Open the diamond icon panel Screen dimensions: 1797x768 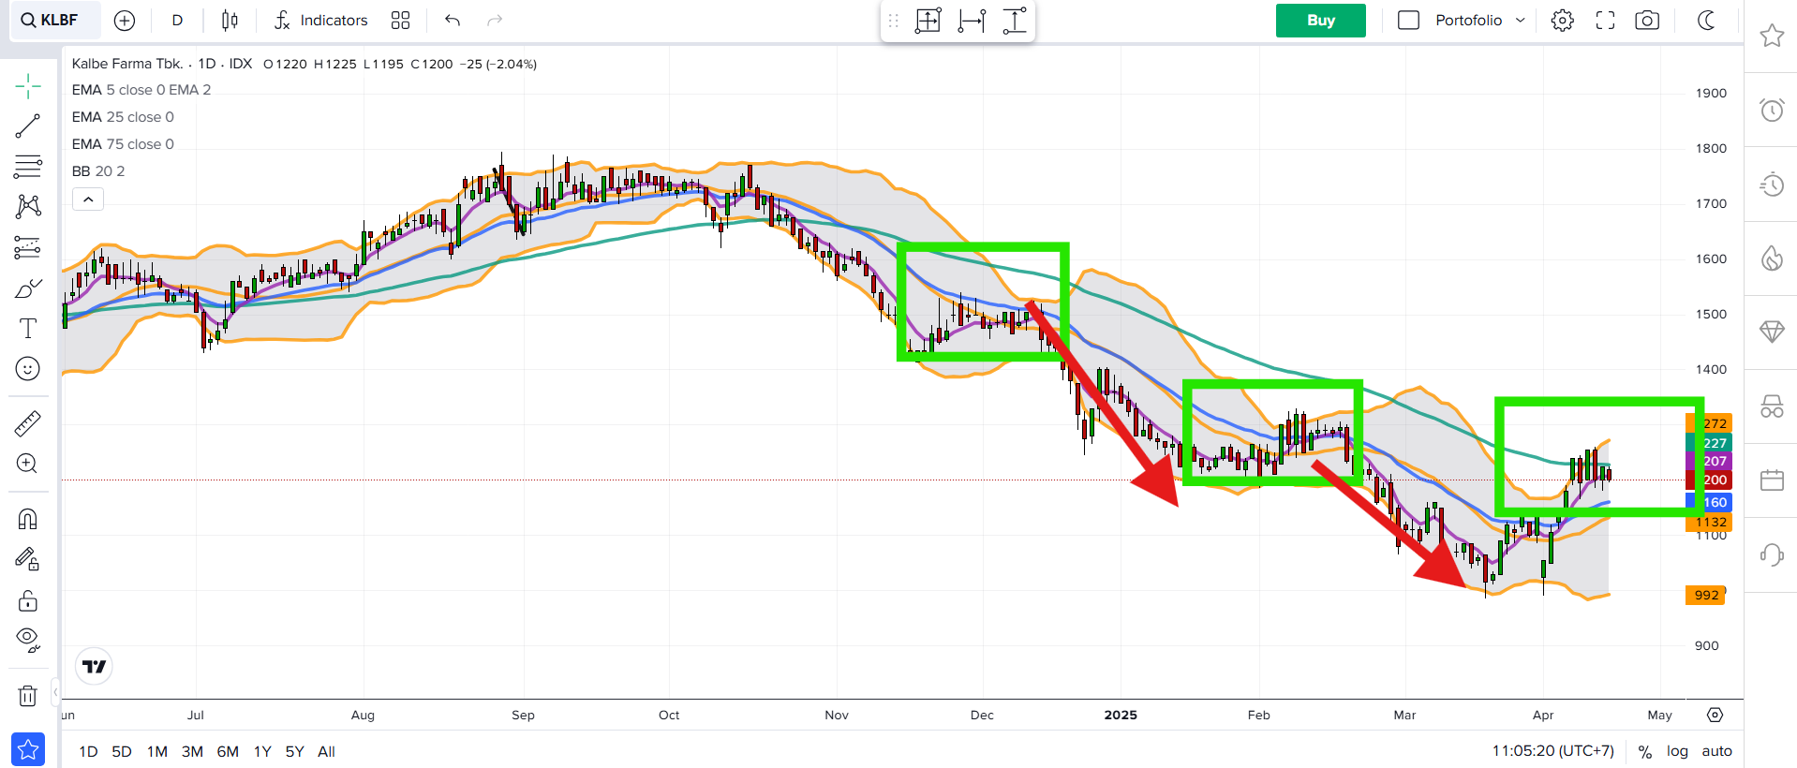coord(1772,332)
